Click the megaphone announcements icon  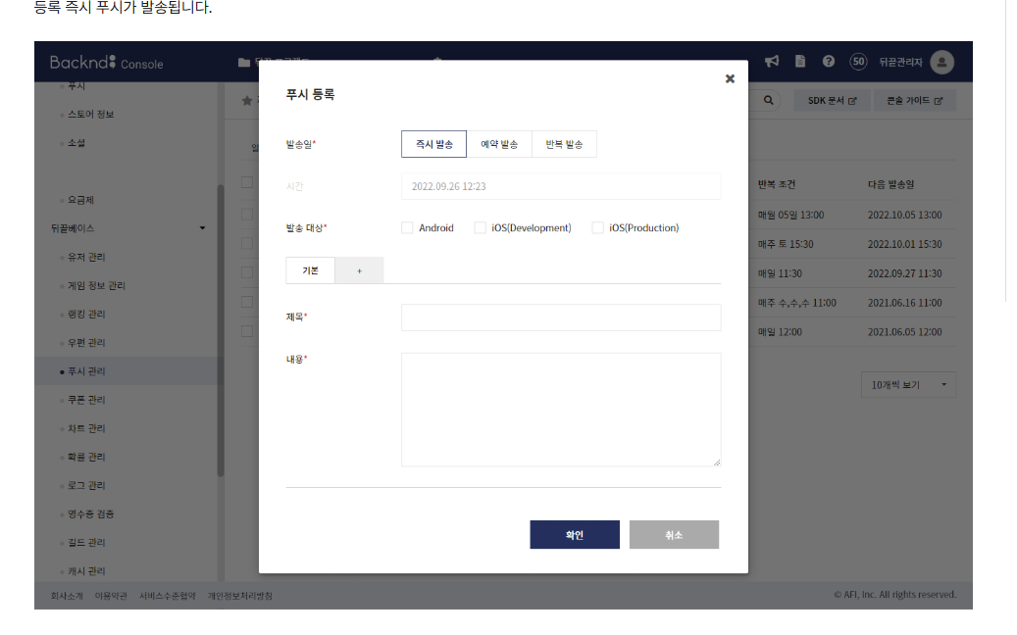click(x=771, y=62)
